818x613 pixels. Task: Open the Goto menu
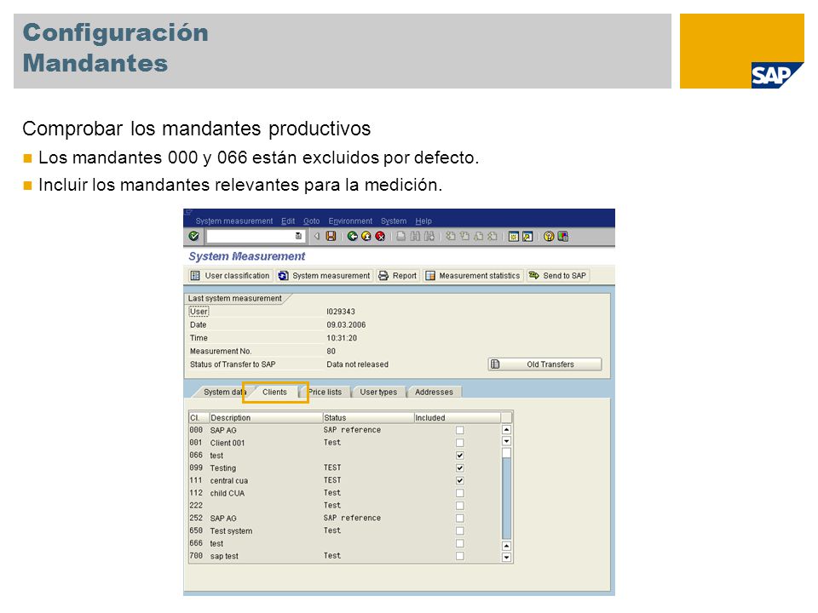click(312, 221)
